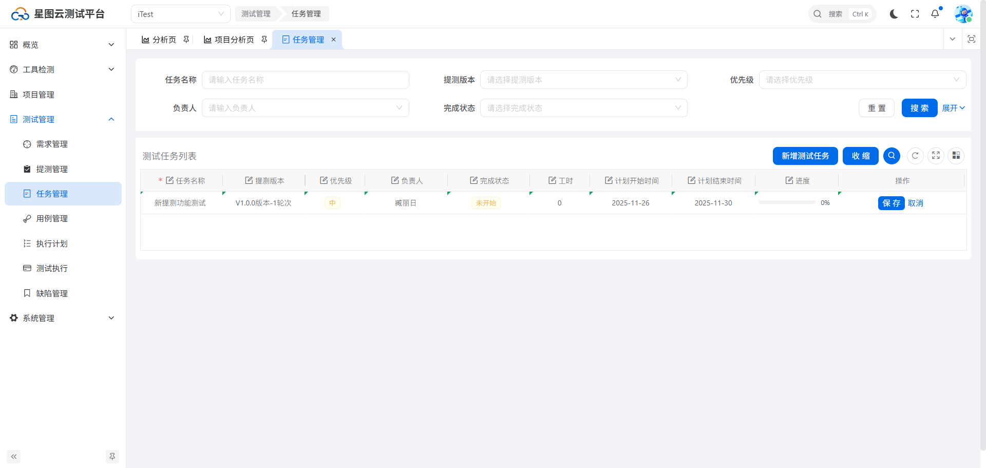This screenshot has width=986, height=468.
Task: Click the round blue search icon in table toolbar
Action: pyautogui.click(x=892, y=156)
